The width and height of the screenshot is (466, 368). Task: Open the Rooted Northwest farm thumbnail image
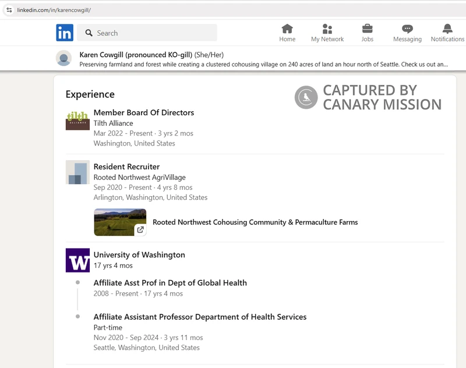pyautogui.click(x=120, y=222)
